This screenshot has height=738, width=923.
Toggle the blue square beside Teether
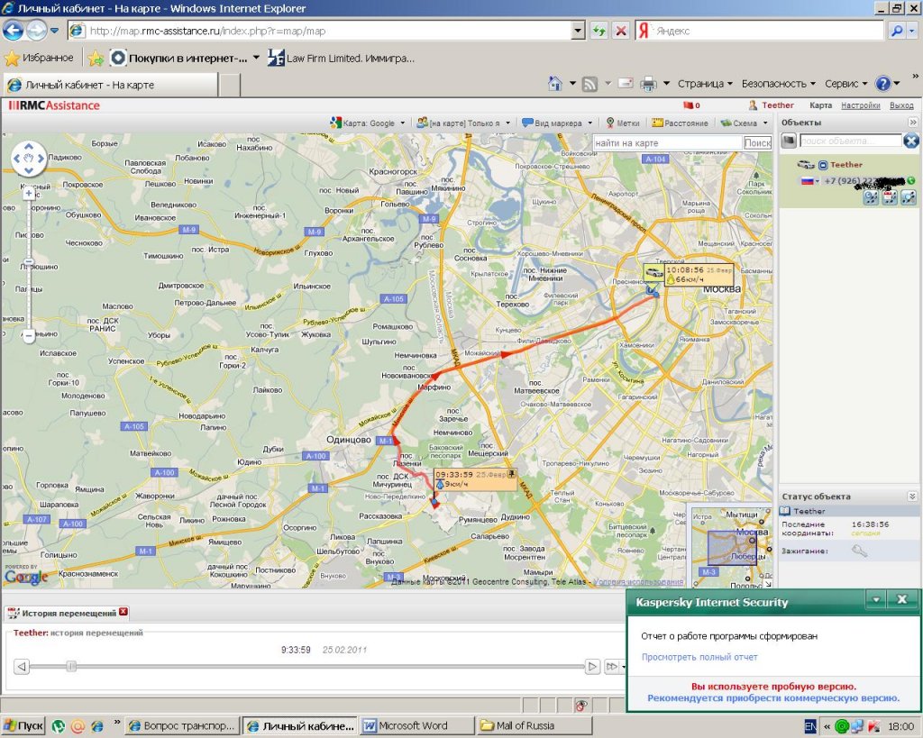pos(823,166)
